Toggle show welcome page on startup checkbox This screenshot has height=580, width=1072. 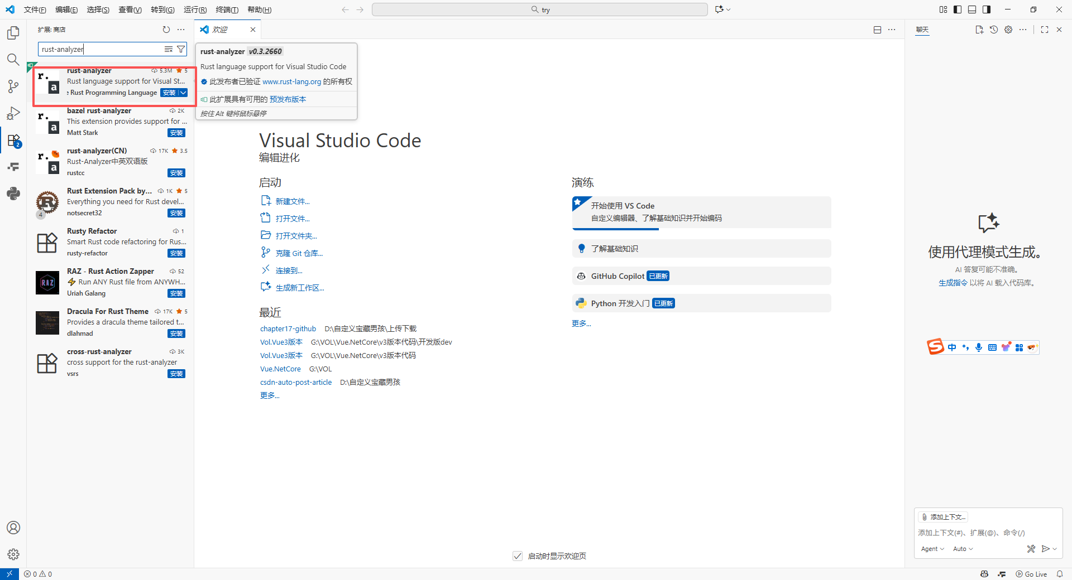(x=518, y=556)
